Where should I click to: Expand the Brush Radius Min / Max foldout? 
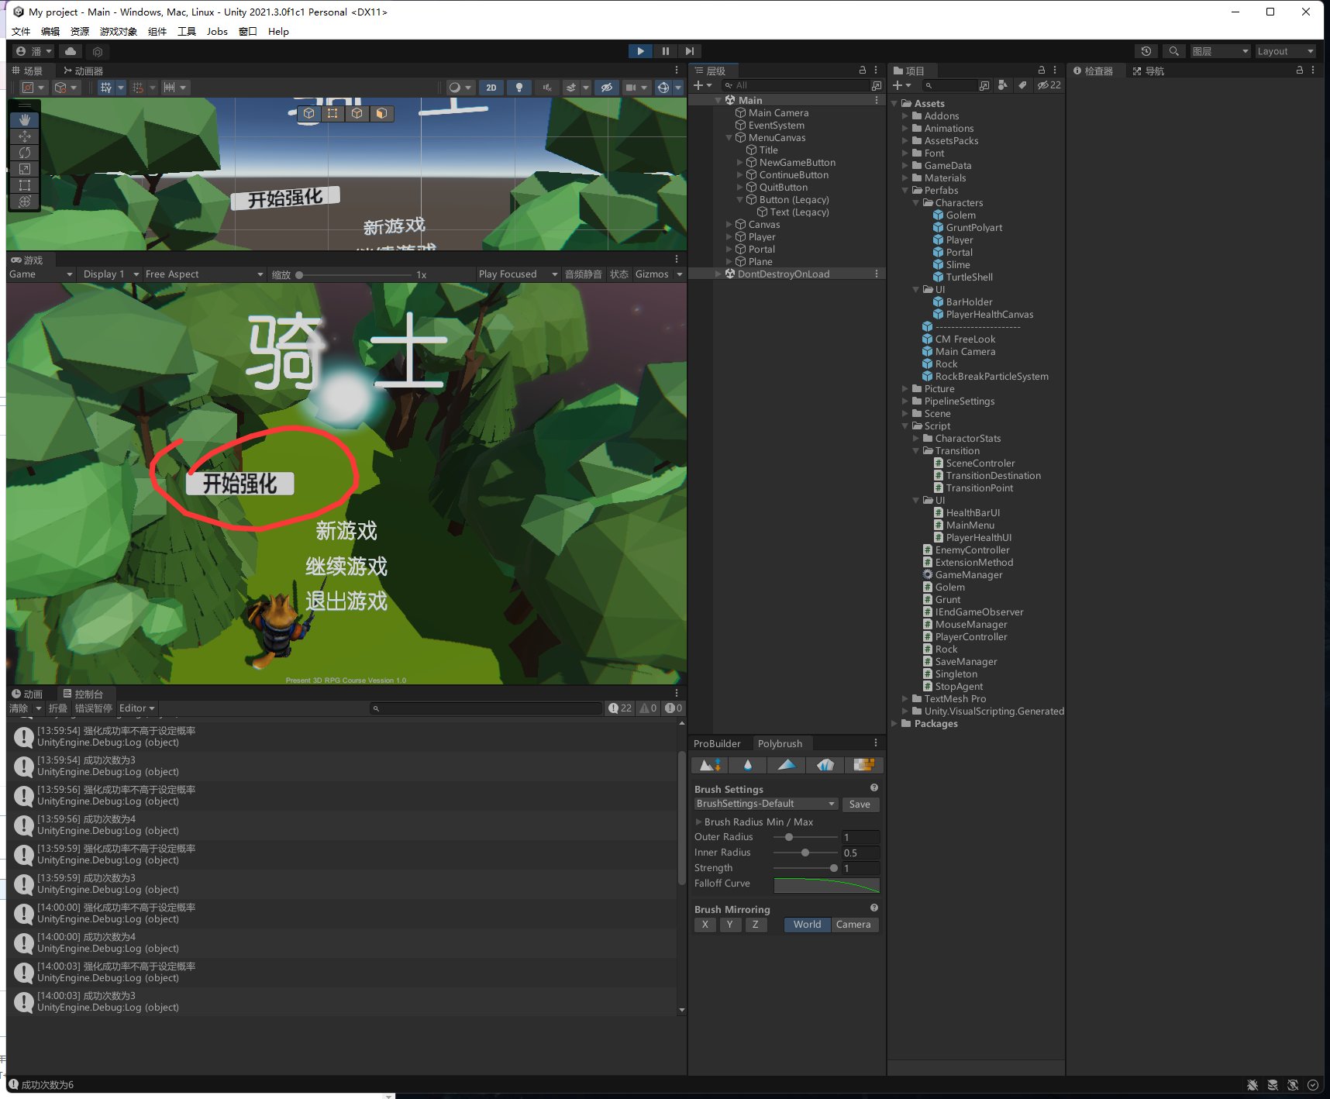699,822
